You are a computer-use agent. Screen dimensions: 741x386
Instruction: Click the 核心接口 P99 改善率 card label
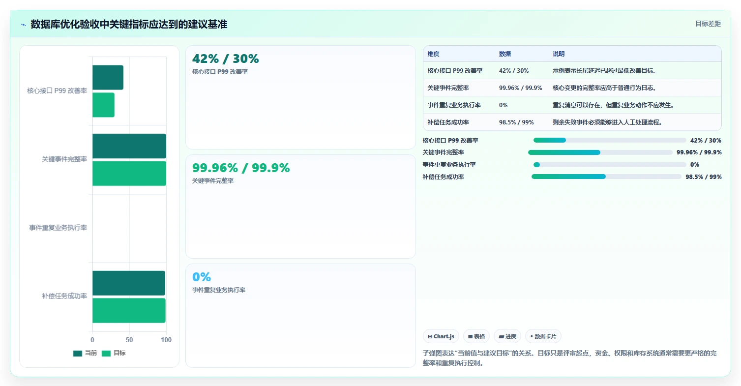tap(220, 72)
